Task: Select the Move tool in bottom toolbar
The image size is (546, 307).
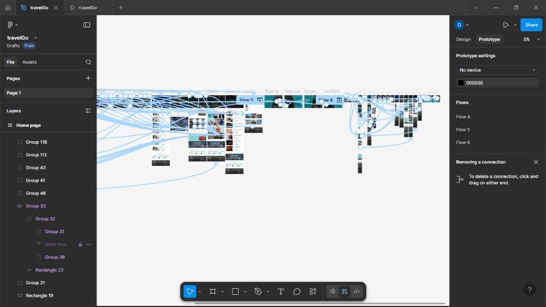Action: (x=190, y=292)
